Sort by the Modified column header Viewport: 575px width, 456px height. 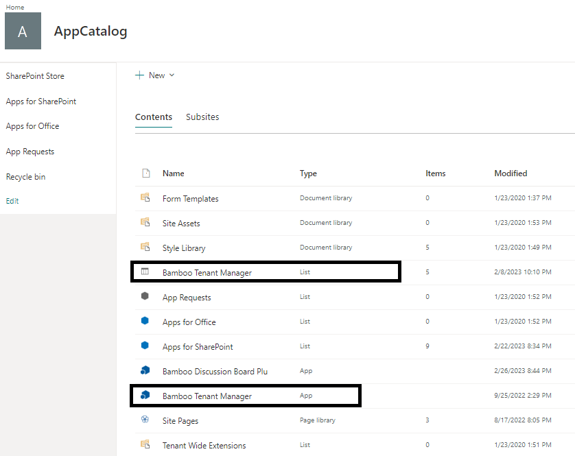point(511,173)
